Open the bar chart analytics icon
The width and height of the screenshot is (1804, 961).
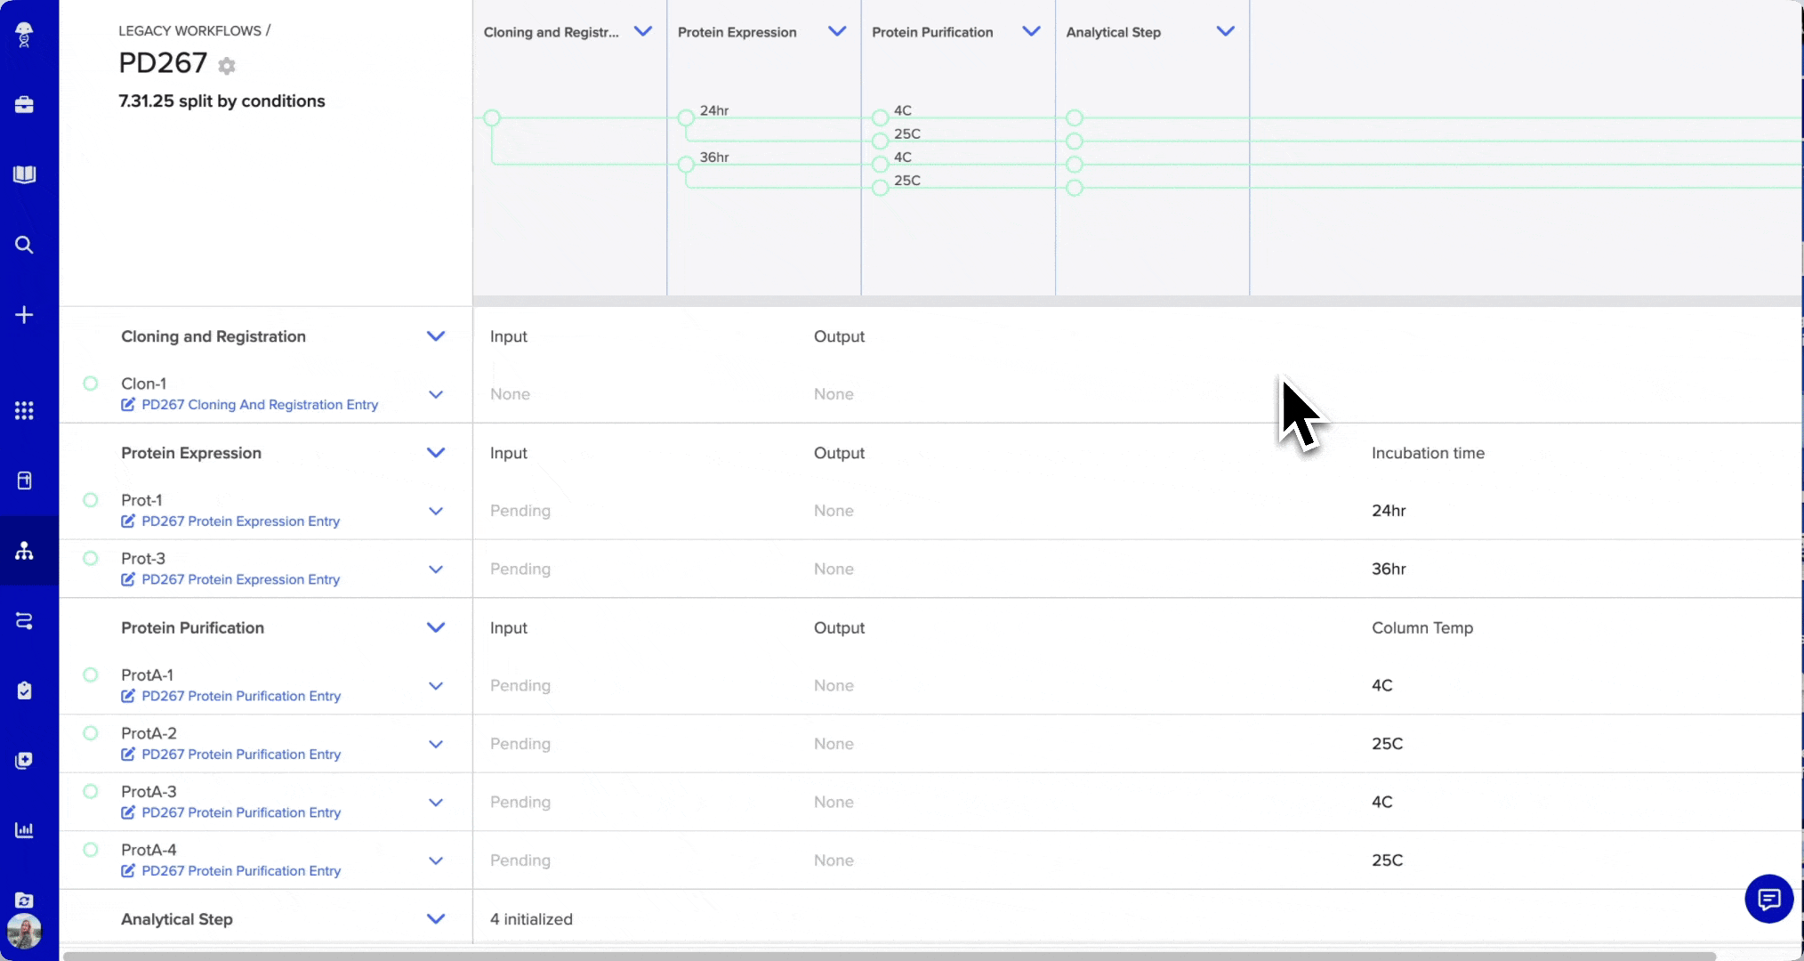[x=24, y=830]
